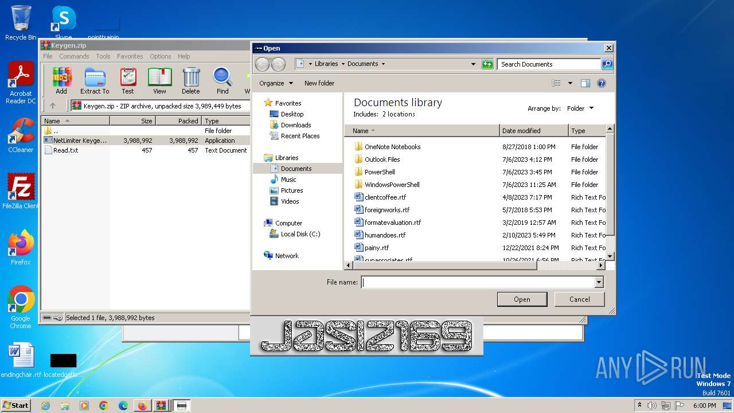Select FileZilla Client desktop icon

21,192
